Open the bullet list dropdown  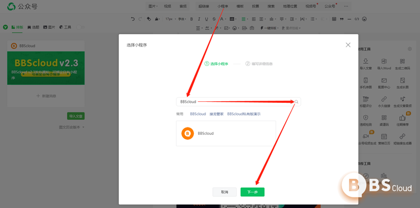pyautogui.click(x=314, y=19)
